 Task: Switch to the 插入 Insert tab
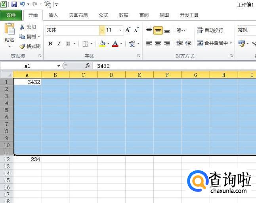[x=53, y=15]
